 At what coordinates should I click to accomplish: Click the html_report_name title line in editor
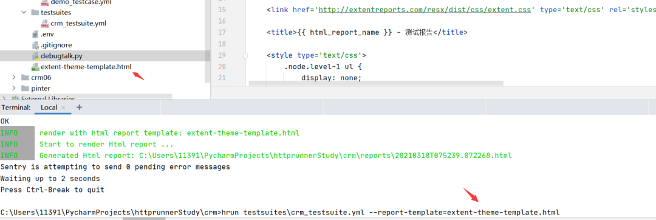pos(367,32)
